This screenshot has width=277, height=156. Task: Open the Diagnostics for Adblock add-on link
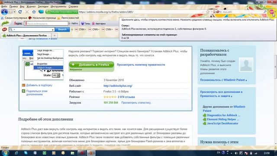coord(223,115)
